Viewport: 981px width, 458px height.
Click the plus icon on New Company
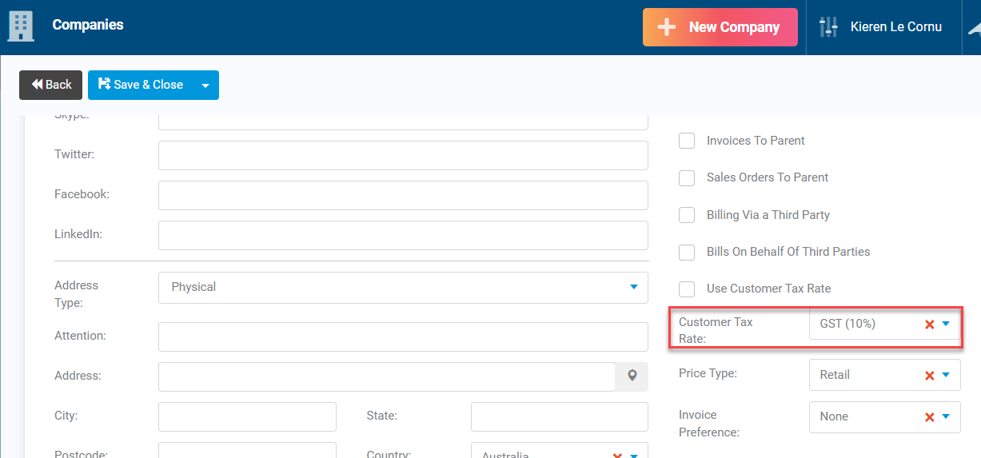pos(666,27)
